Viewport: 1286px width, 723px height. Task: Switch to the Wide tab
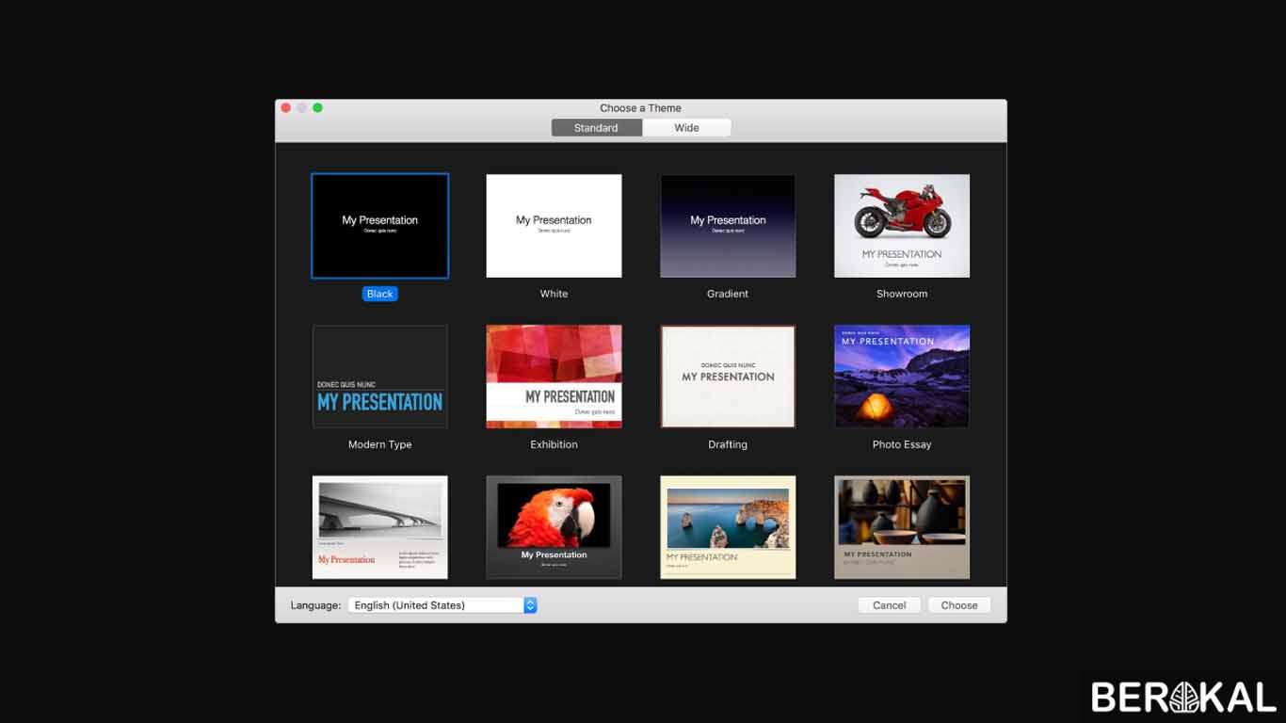(x=686, y=128)
